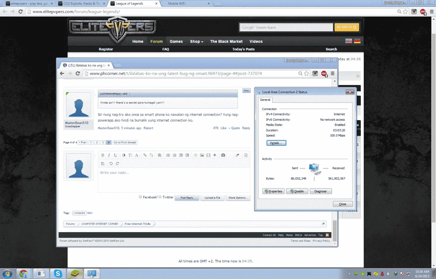Click the unlink icon in editor
The height and width of the screenshot is (279, 436).
point(151,155)
